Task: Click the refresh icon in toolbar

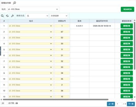Action: pyautogui.click(x=7, y=16)
